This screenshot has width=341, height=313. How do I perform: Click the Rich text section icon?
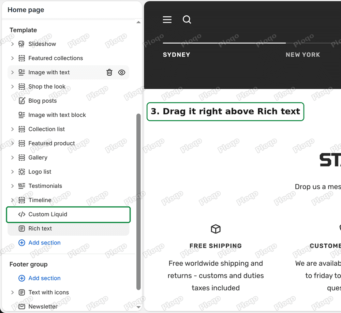click(x=21, y=228)
